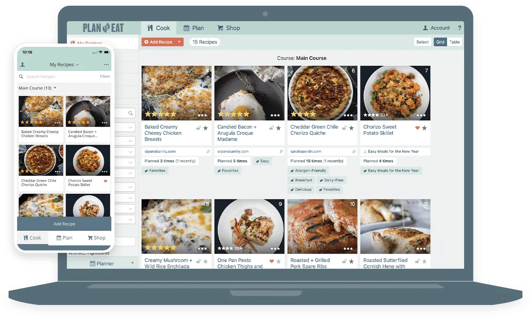Open the mobile three-dot overflow menu
Screen dimensions: 531x318
(x=106, y=65)
